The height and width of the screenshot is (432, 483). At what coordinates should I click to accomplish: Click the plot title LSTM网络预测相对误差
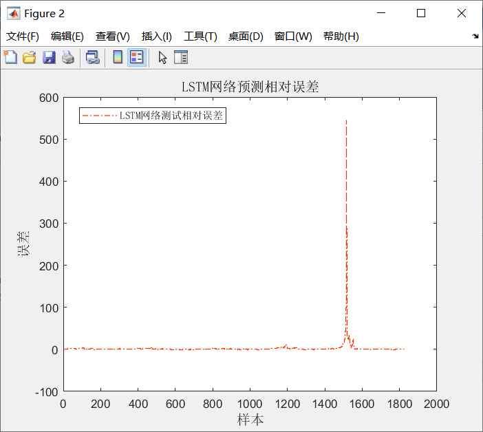tap(249, 87)
